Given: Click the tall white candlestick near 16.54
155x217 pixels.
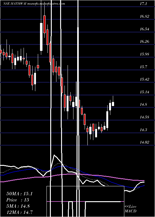Looking at the screenshot, I should (x=41, y=37).
